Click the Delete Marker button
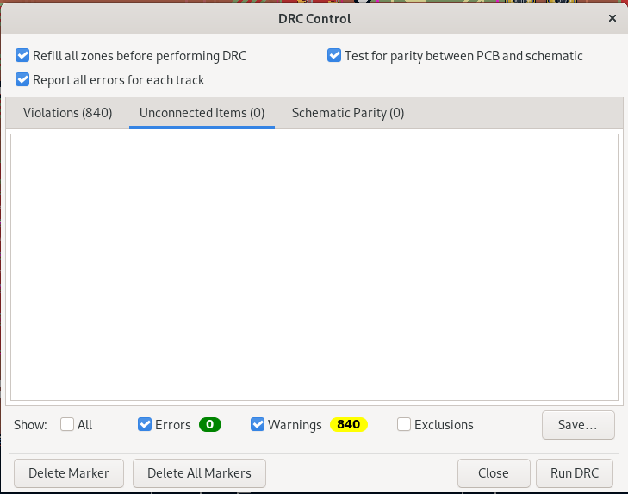The width and height of the screenshot is (628, 494). pos(69,472)
